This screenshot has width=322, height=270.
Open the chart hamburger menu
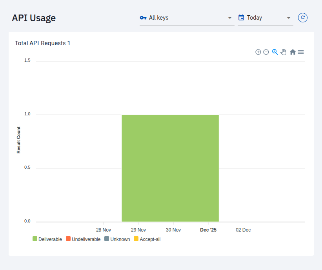(x=301, y=52)
